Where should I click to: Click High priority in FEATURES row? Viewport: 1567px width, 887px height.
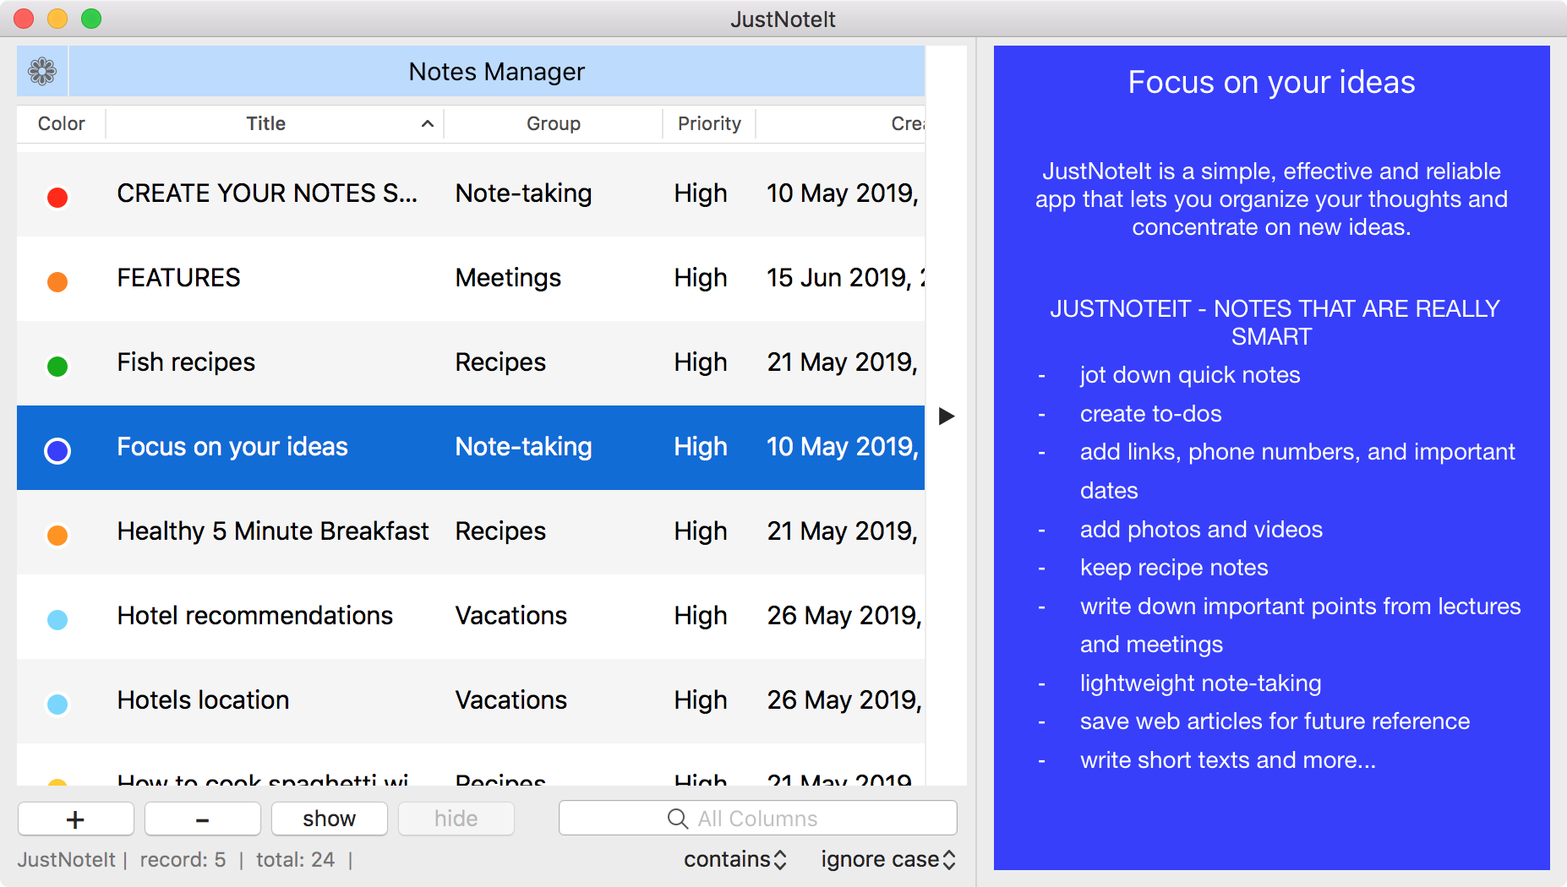(701, 278)
